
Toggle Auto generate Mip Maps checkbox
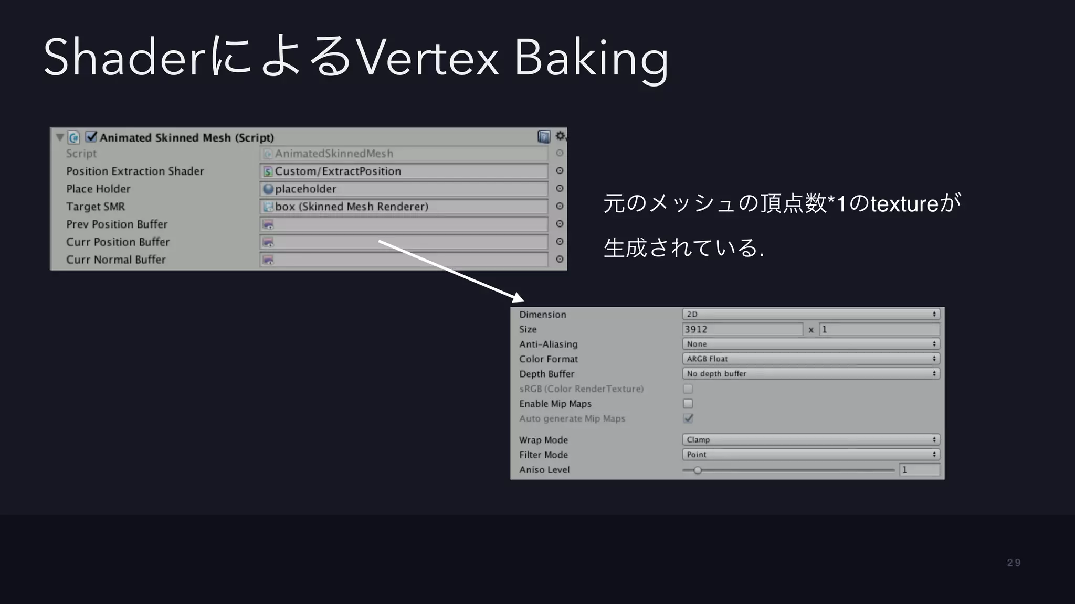point(688,418)
